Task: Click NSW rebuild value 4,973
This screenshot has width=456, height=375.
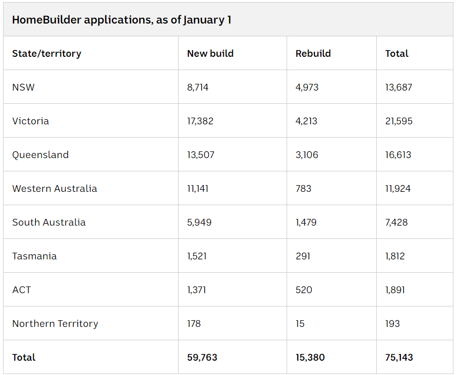Action: click(307, 87)
